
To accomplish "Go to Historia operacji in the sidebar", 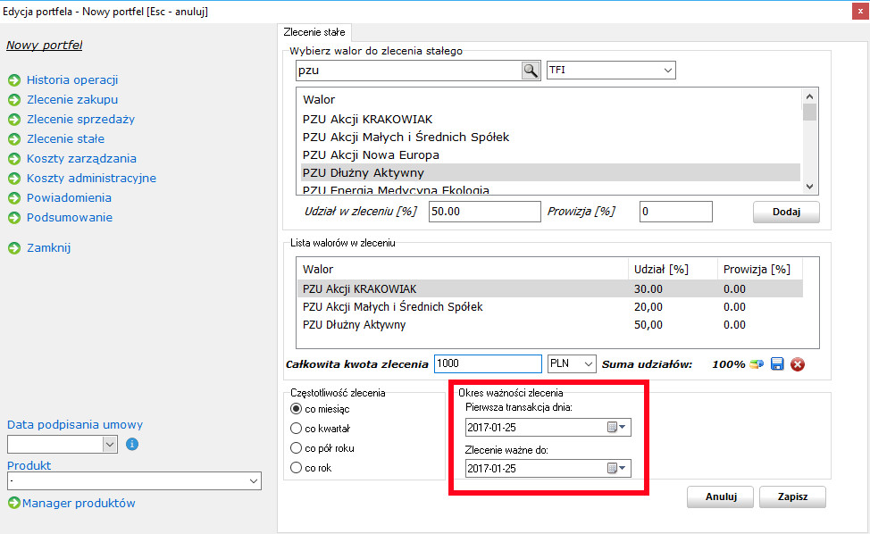I will (72, 80).
